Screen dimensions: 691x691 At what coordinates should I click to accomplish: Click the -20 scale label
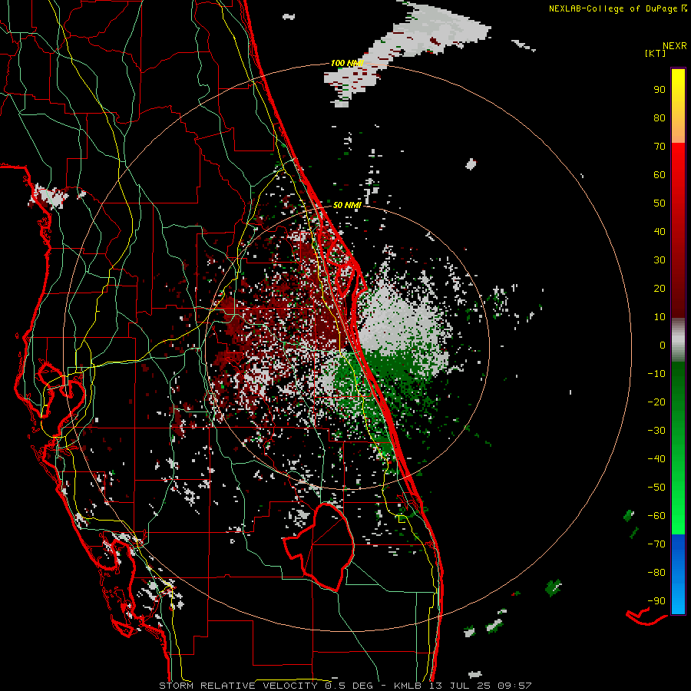(656, 402)
